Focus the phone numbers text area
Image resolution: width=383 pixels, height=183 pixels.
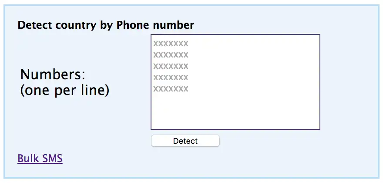click(x=235, y=82)
